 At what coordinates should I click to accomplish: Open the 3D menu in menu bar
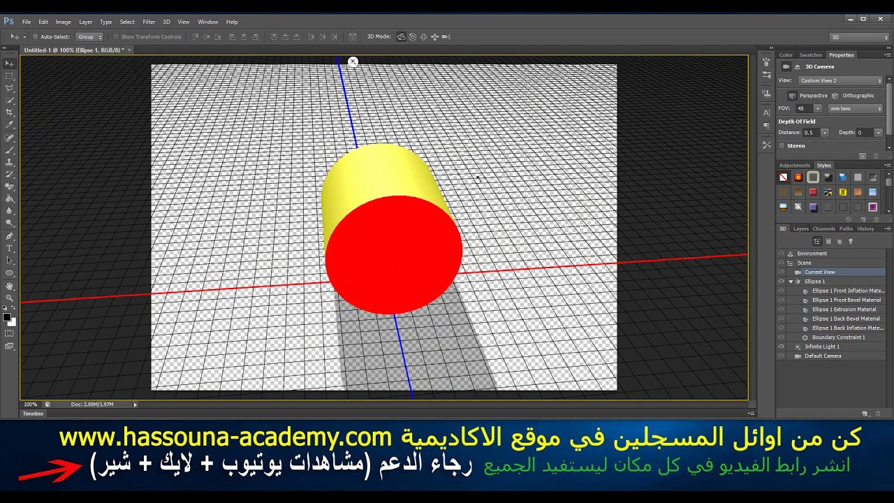point(166,22)
